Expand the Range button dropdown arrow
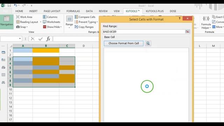Image resolution: width=224 pixels, height=126 pixels. [x=69, y=28]
